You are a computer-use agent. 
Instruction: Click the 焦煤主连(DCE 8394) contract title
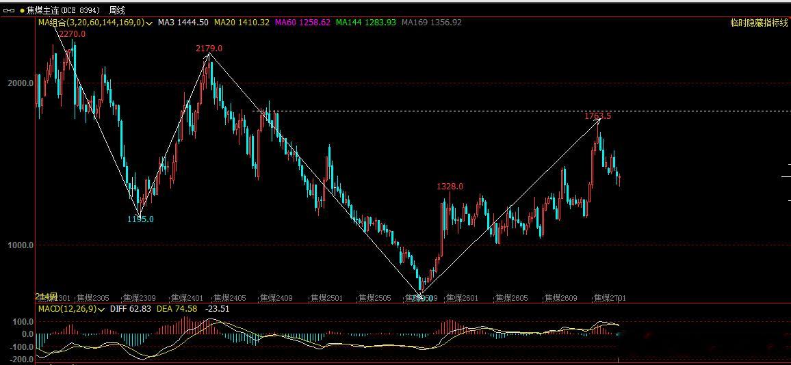coord(63,10)
